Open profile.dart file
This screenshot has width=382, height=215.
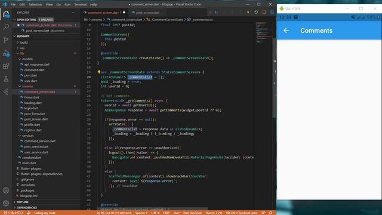(32, 125)
